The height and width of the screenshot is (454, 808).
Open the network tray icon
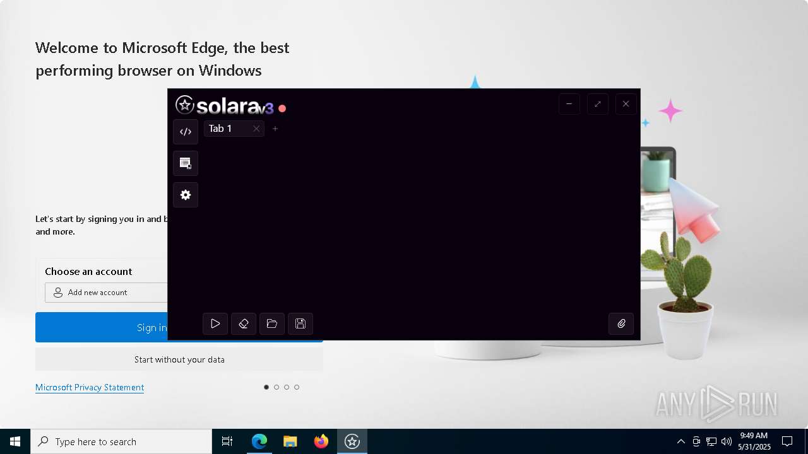(711, 441)
